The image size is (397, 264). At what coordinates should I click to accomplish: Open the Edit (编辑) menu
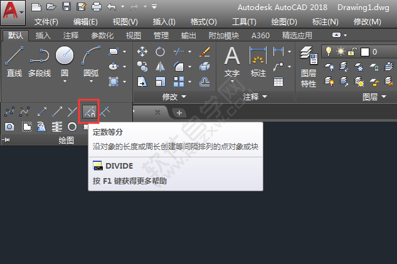85,22
